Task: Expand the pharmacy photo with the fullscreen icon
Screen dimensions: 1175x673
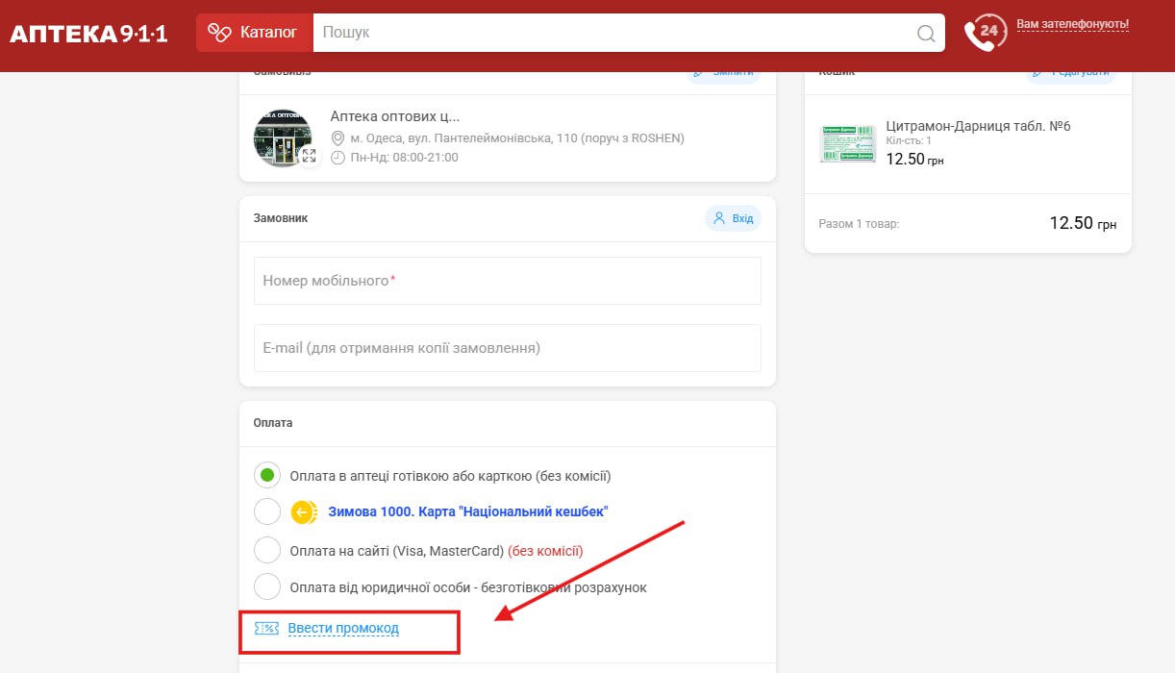Action: point(309,155)
